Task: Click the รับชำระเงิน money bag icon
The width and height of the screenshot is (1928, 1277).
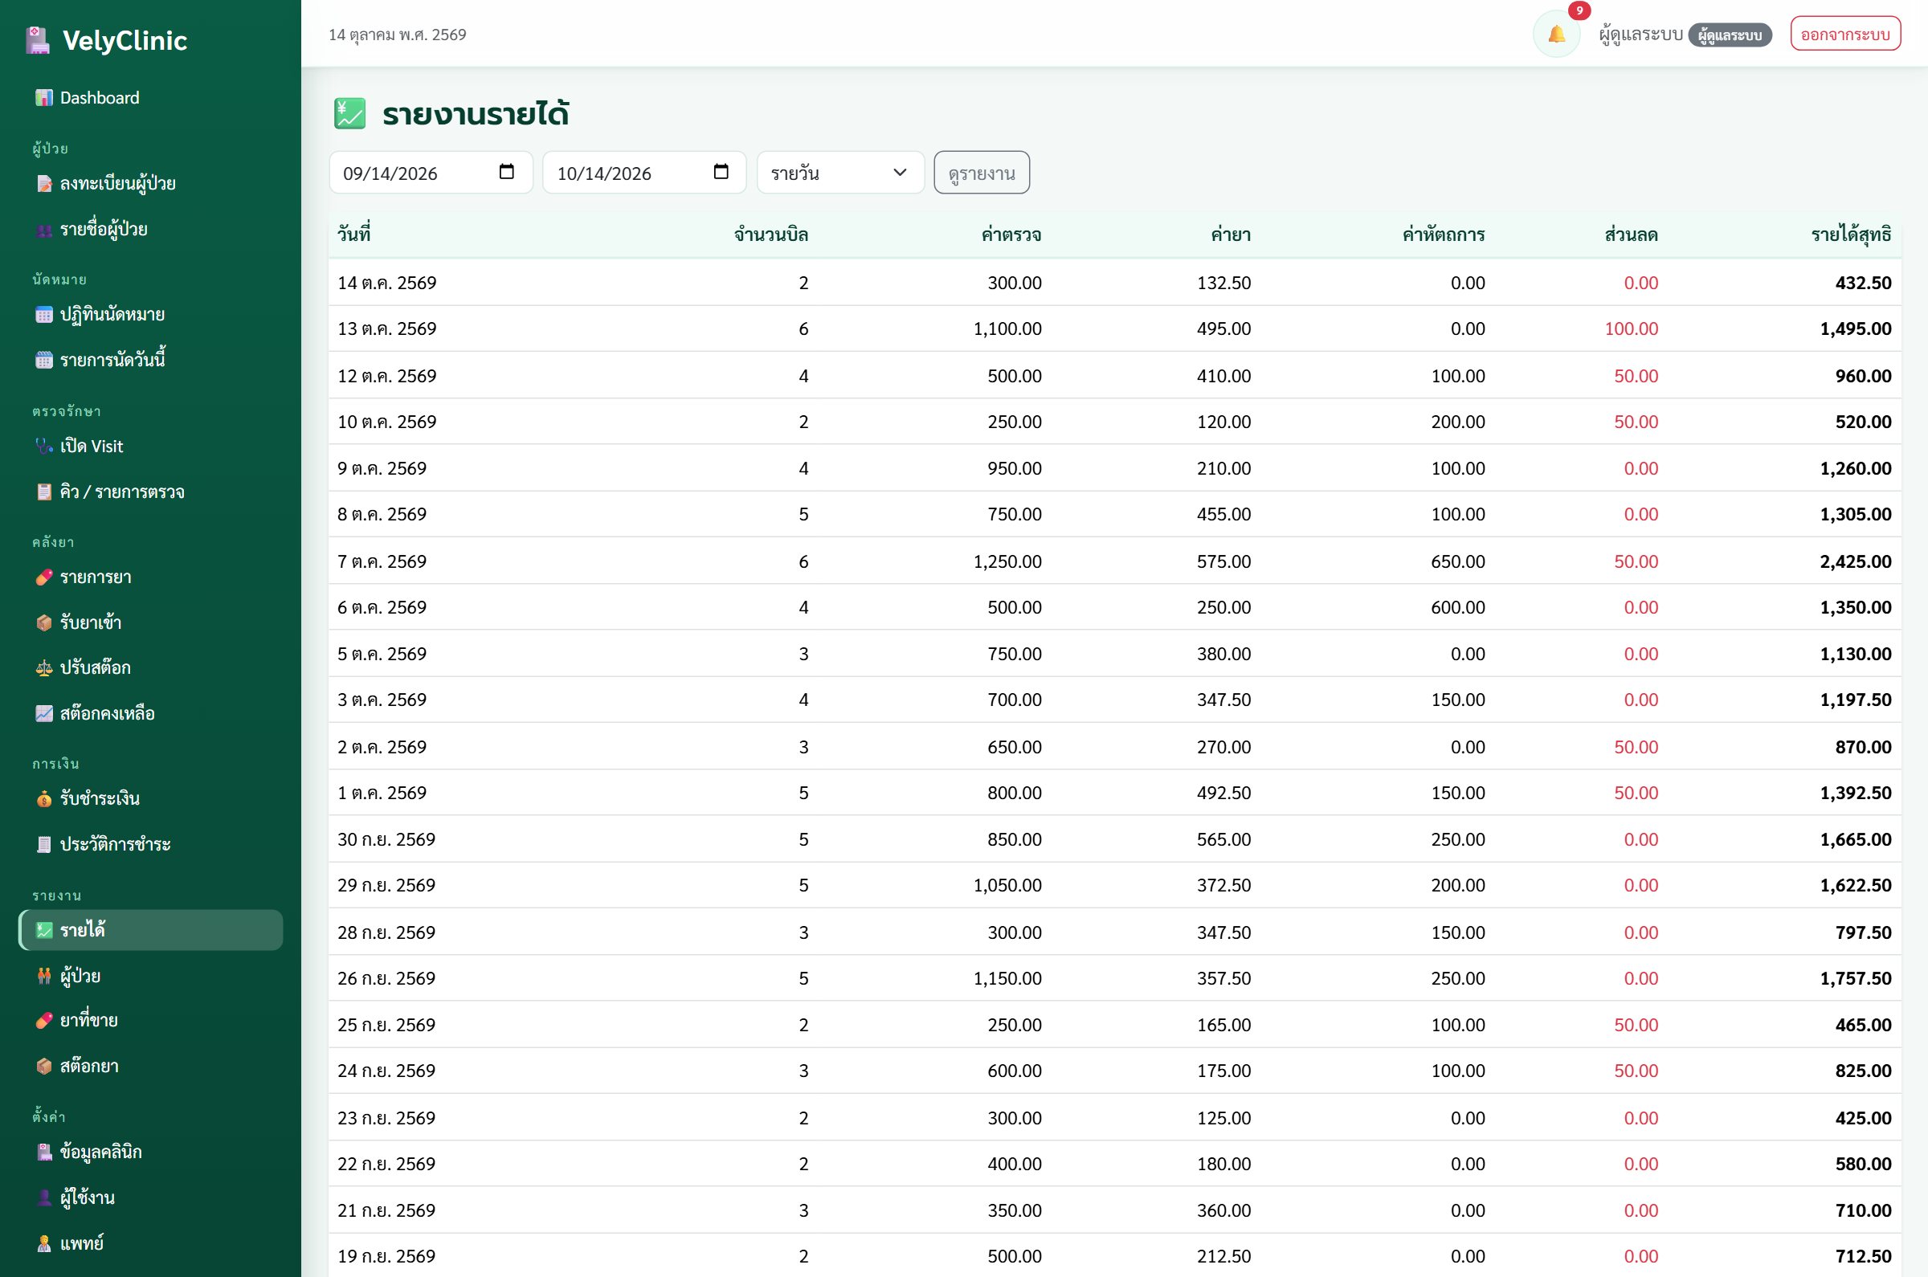Action: 44,799
